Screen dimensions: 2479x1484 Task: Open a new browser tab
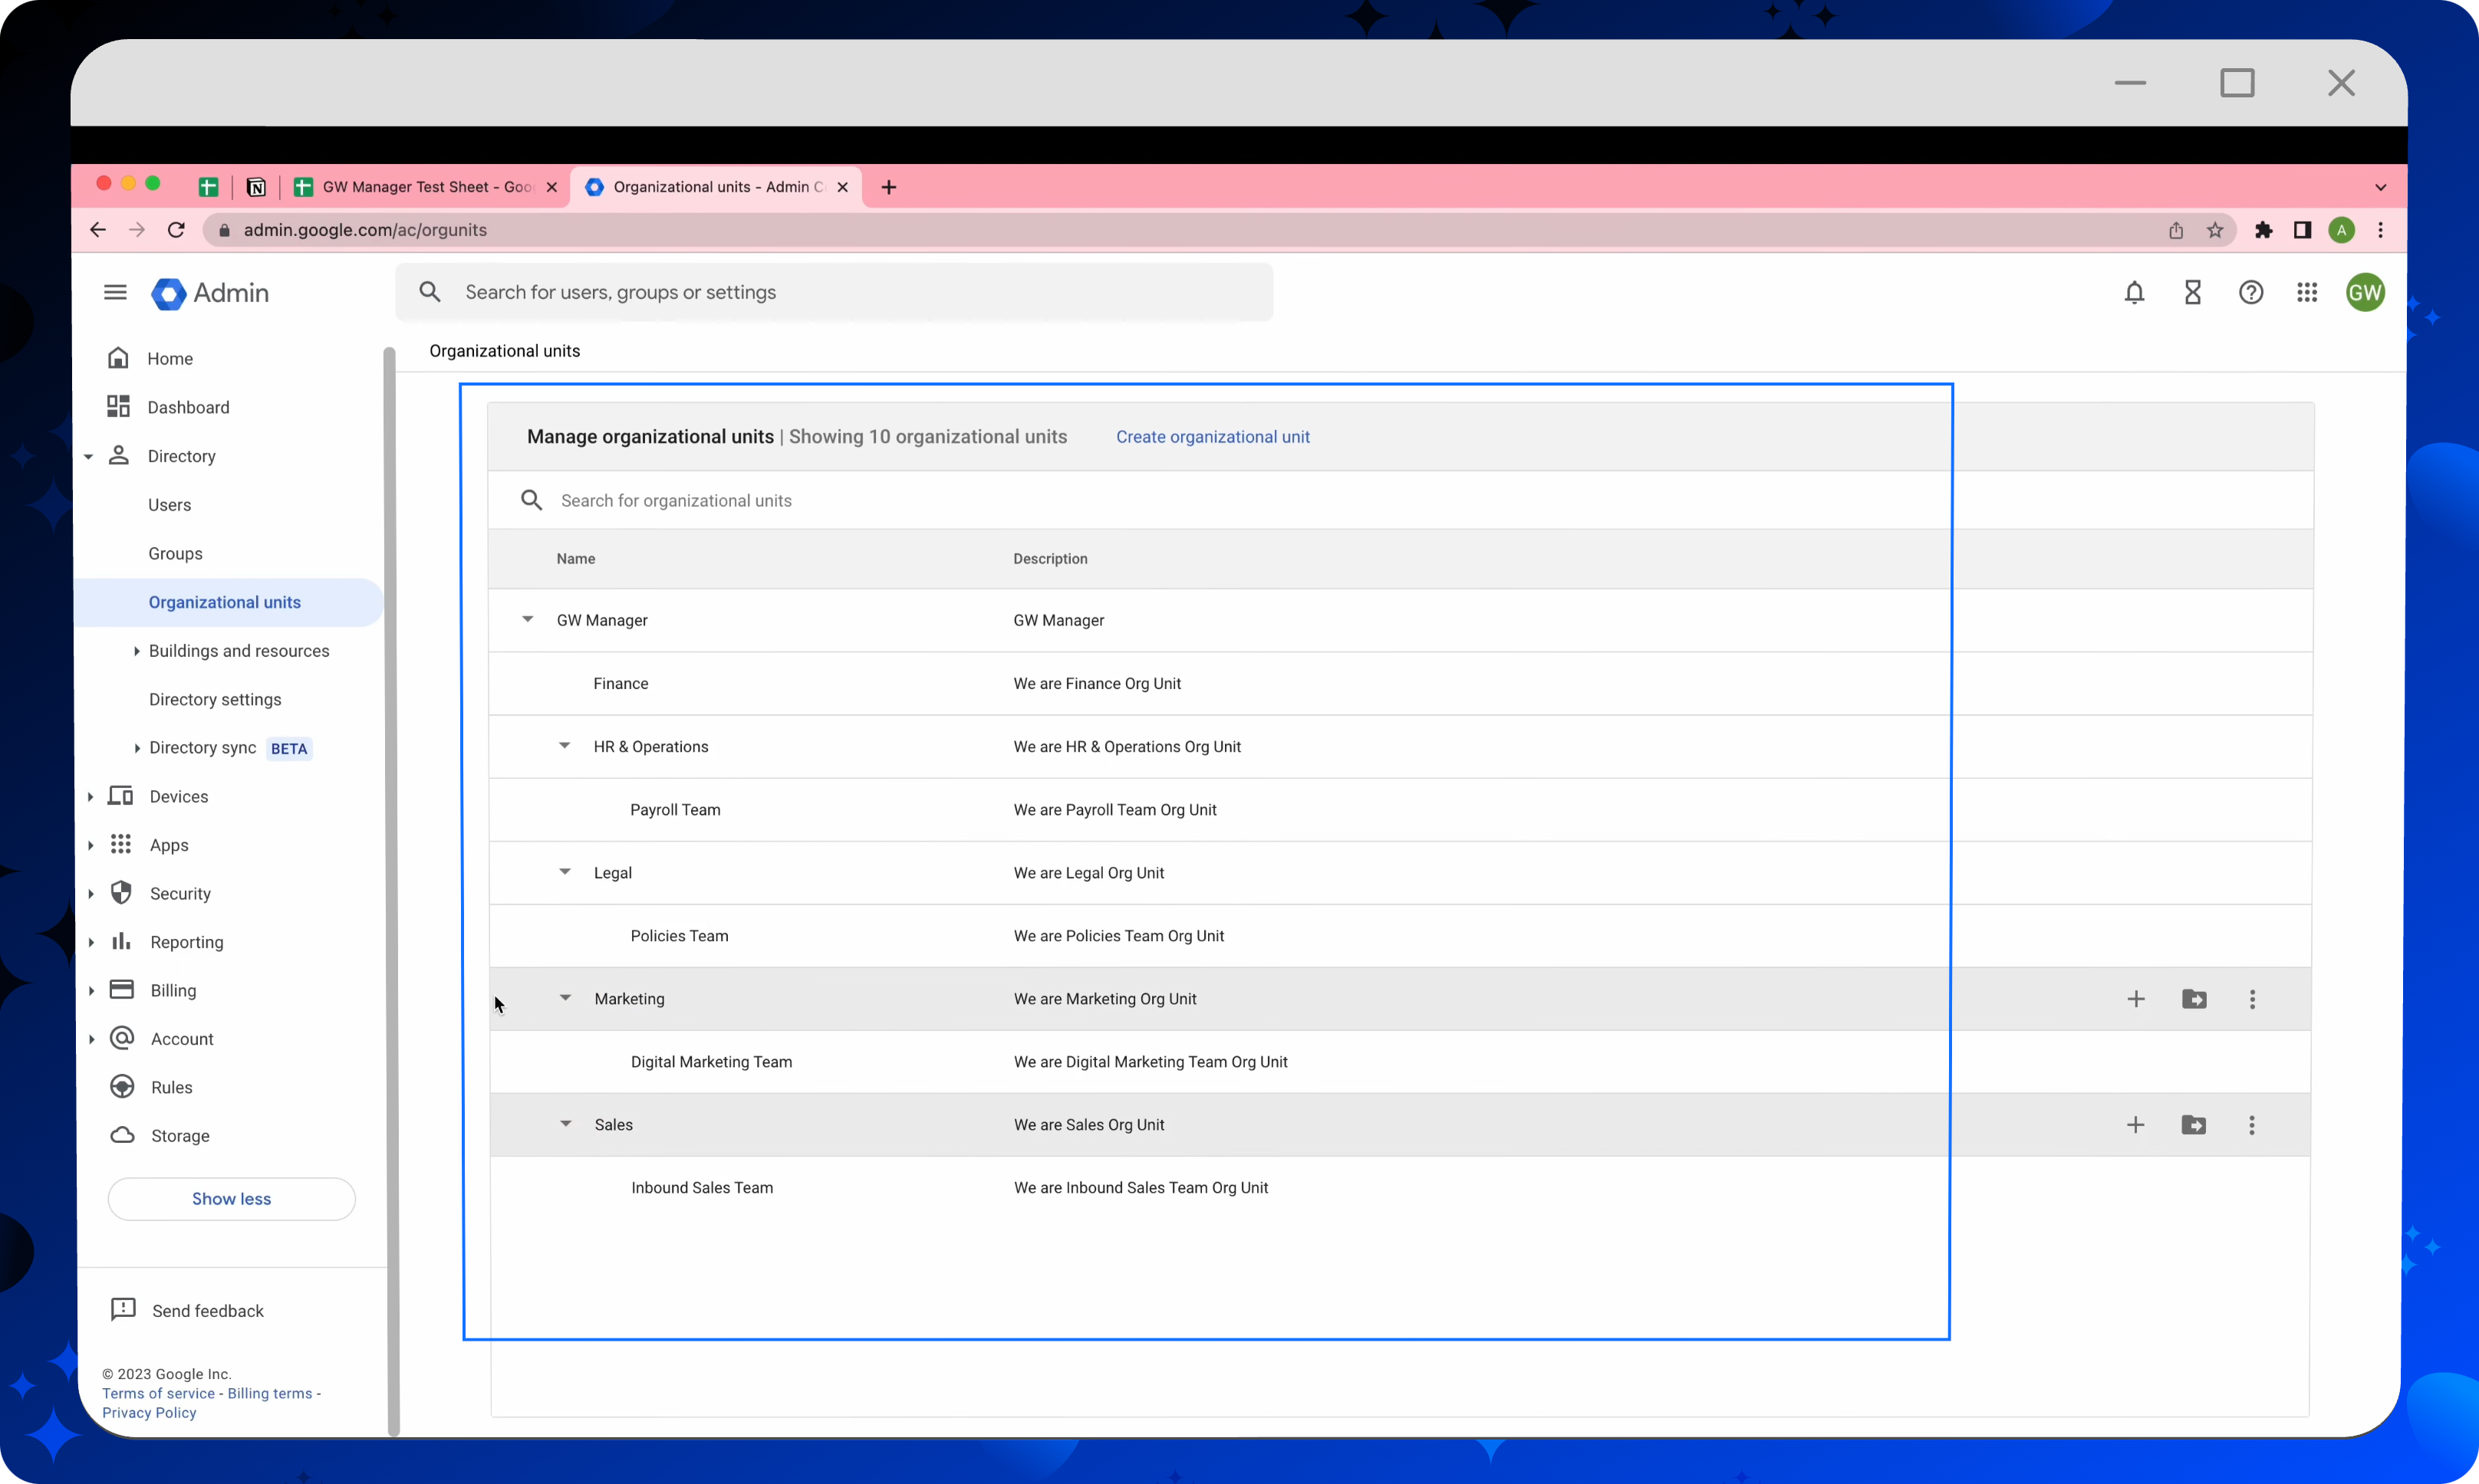[x=888, y=187]
